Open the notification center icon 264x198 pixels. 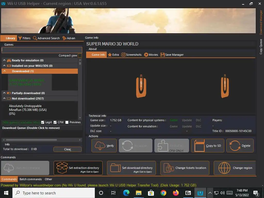coord(256,193)
